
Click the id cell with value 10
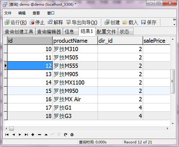[x=30, y=49]
